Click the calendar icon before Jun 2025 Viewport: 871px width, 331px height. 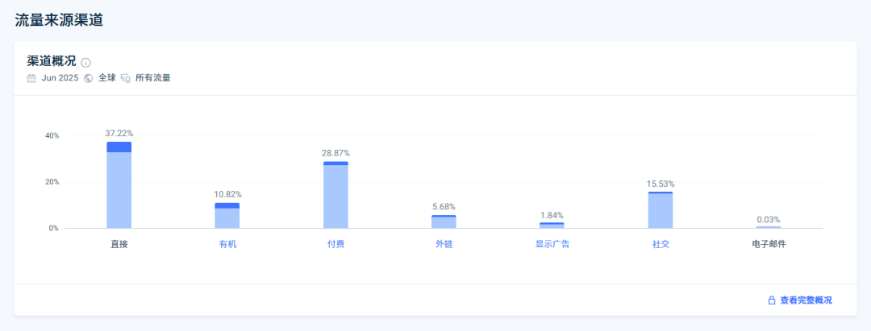point(31,78)
